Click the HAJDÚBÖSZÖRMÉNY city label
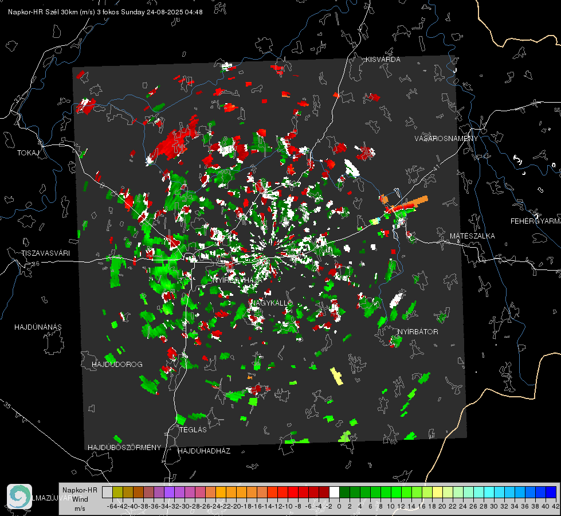 click(x=124, y=448)
